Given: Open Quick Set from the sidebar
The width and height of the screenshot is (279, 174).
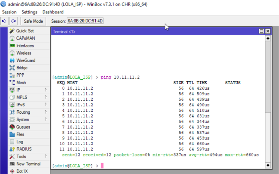Looking at the screenshot, I should [25, 31].
